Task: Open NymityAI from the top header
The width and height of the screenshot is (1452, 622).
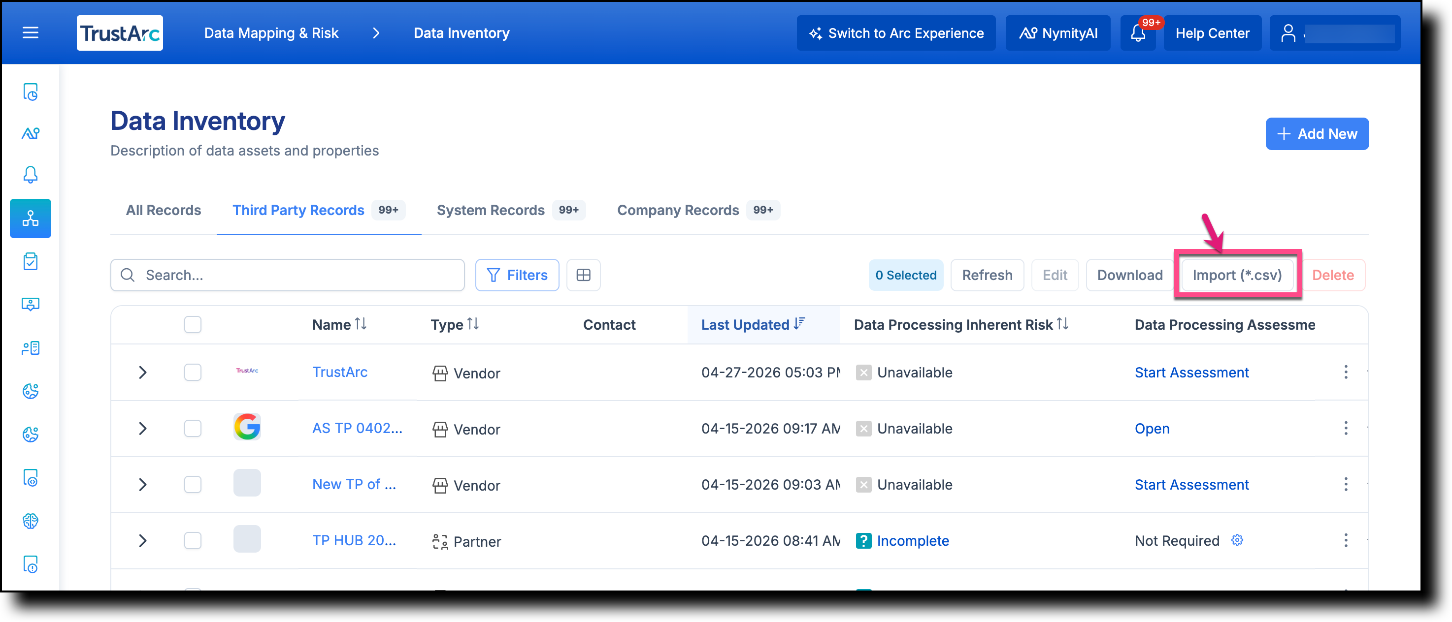Action: (x=1058, y=33)
